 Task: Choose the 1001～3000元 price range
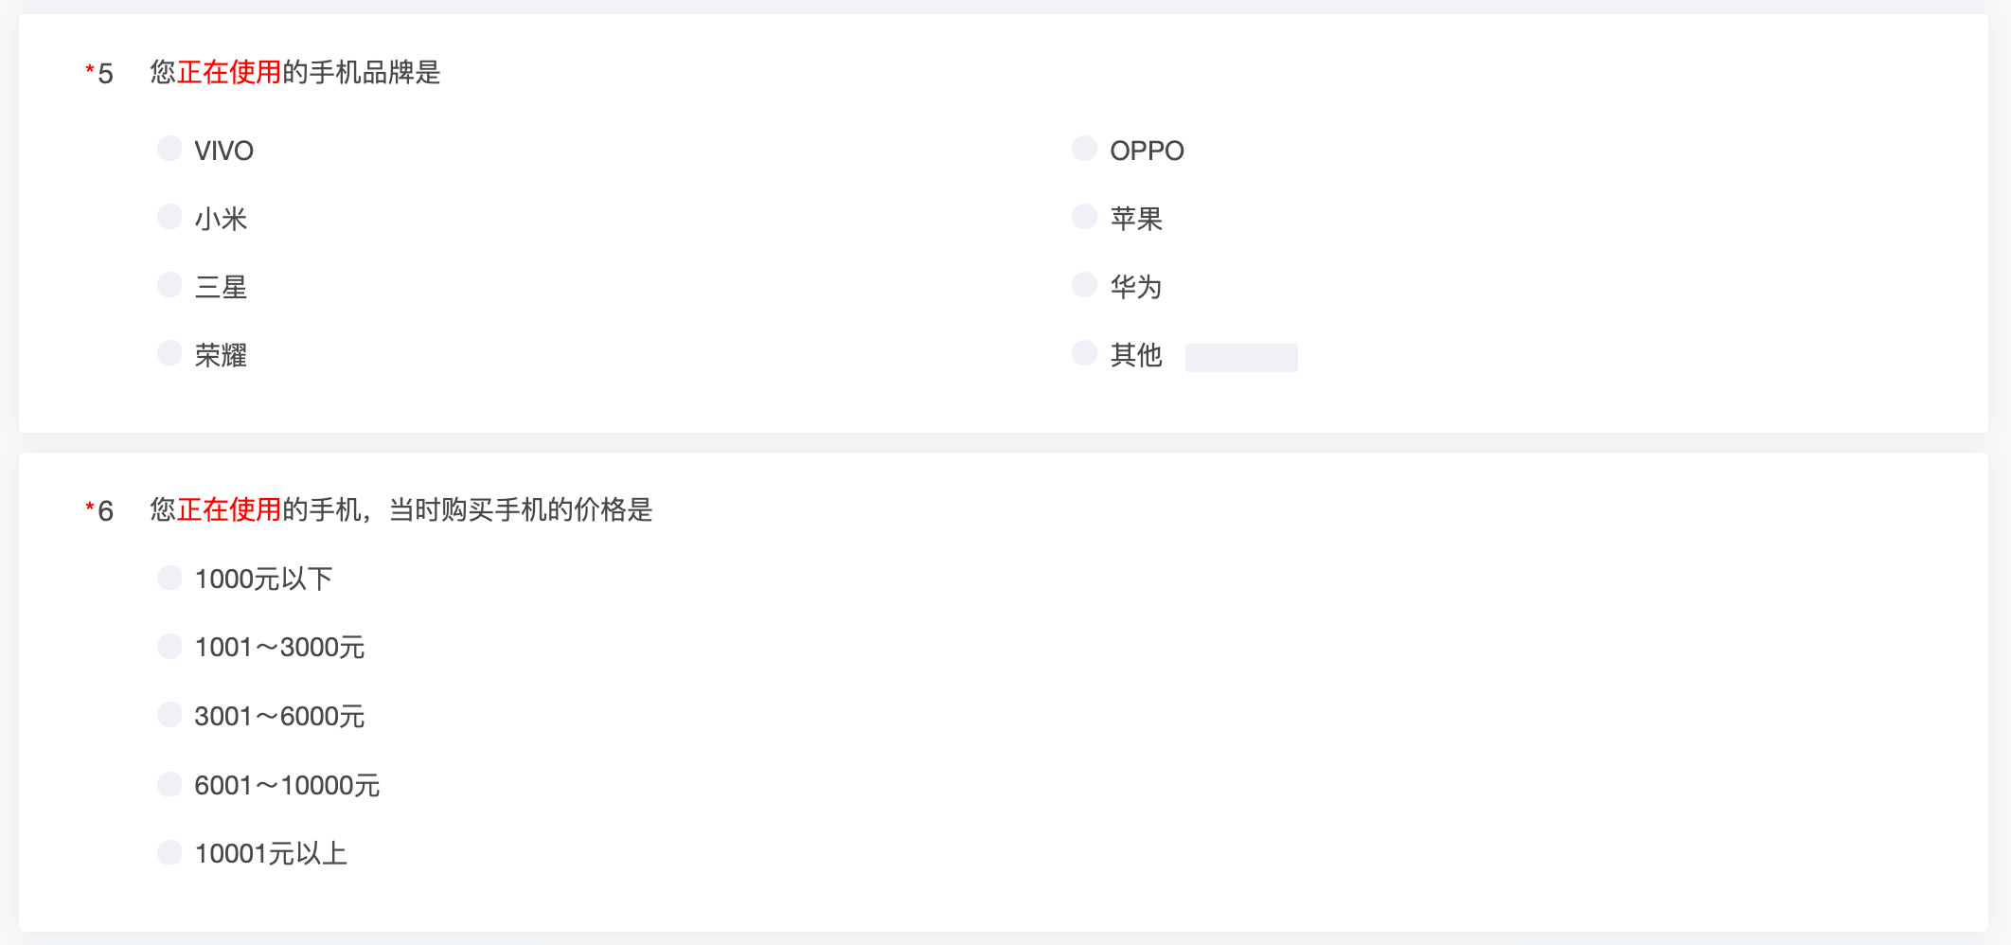[x=169, y=647]
